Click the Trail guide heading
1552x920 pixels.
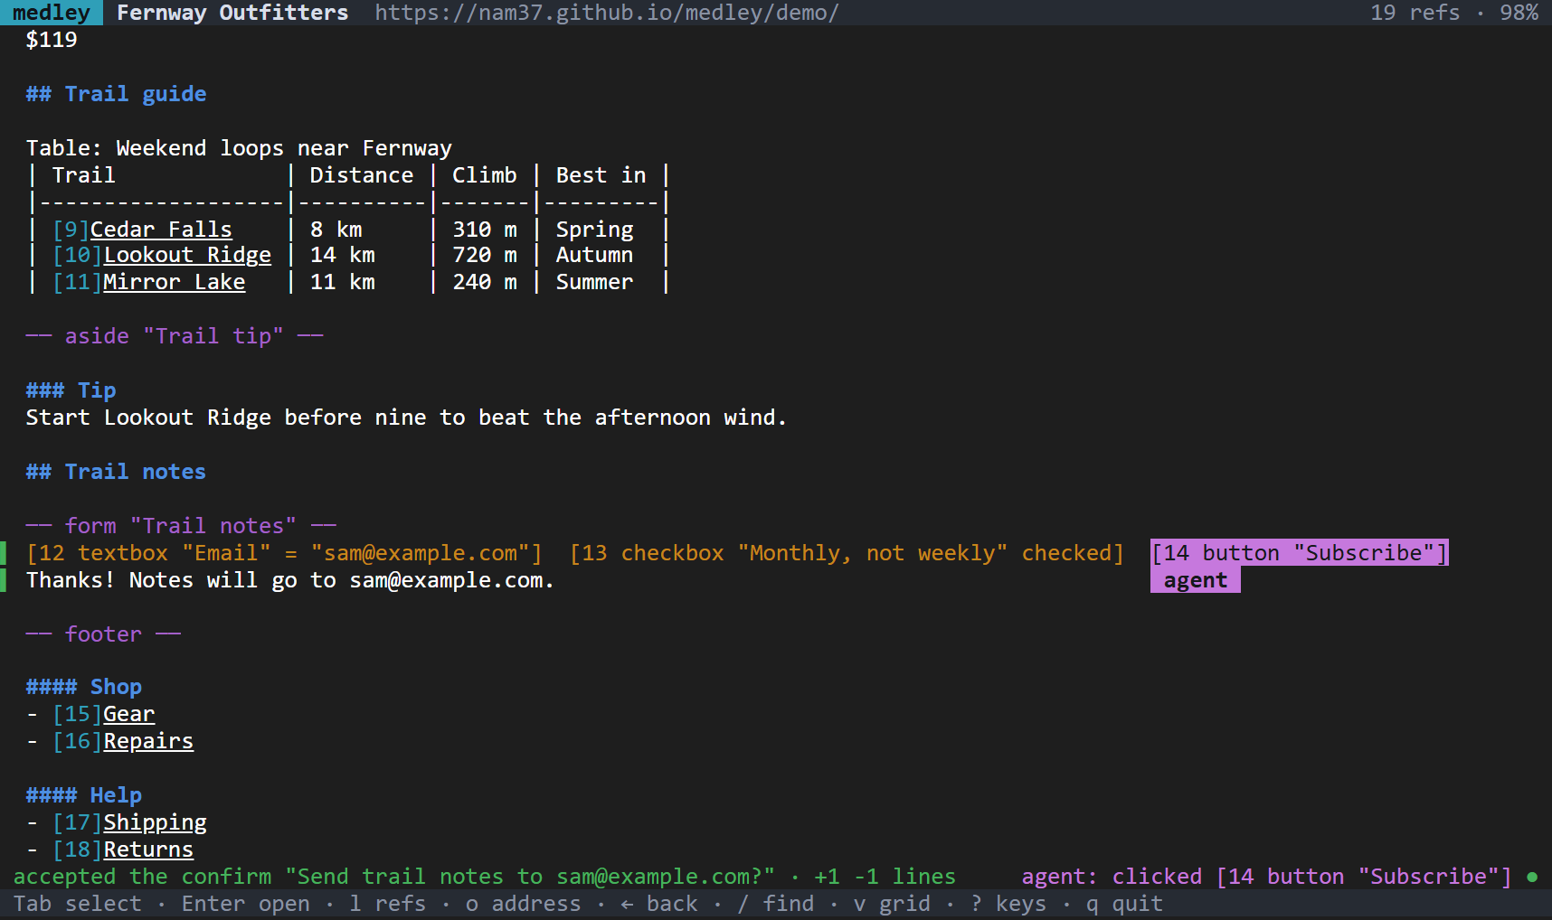click(116, 94)
